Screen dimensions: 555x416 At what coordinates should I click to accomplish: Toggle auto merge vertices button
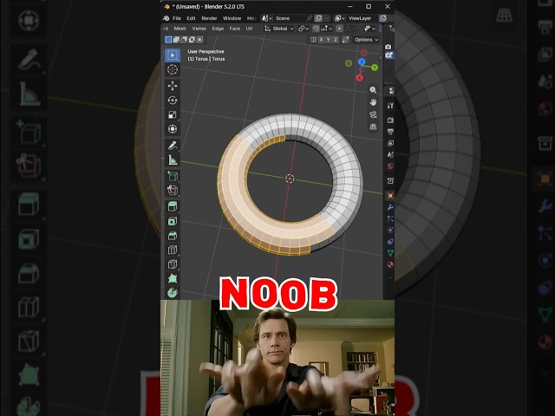[x=346, y=40]
